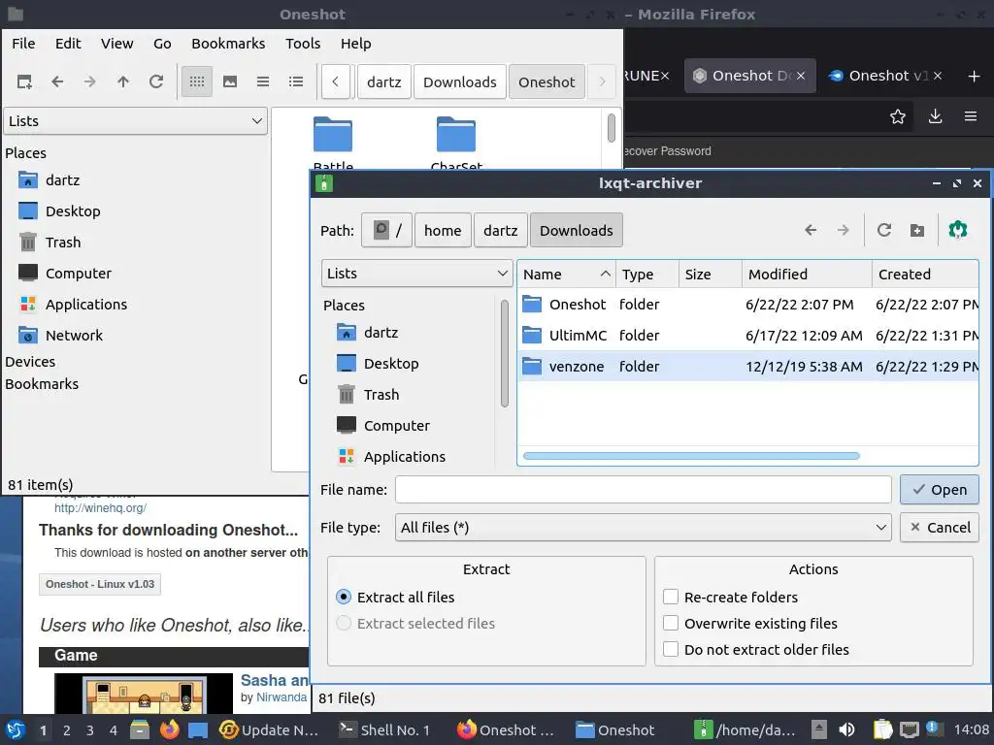Open the taskbar start menu icon

[x=16, y=729]
